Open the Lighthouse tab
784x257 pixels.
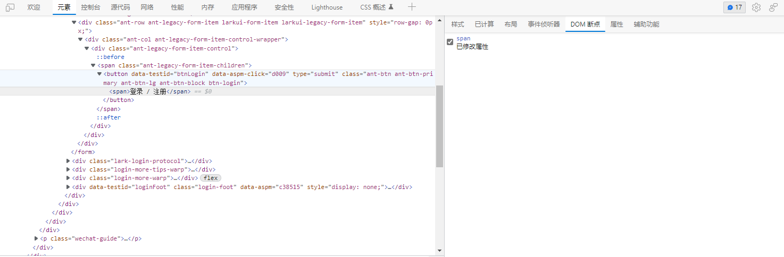[327, 7]
